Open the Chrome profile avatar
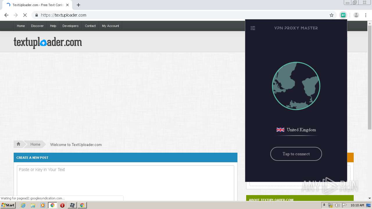Screen dimensions: 372x209 click(356, 15)
